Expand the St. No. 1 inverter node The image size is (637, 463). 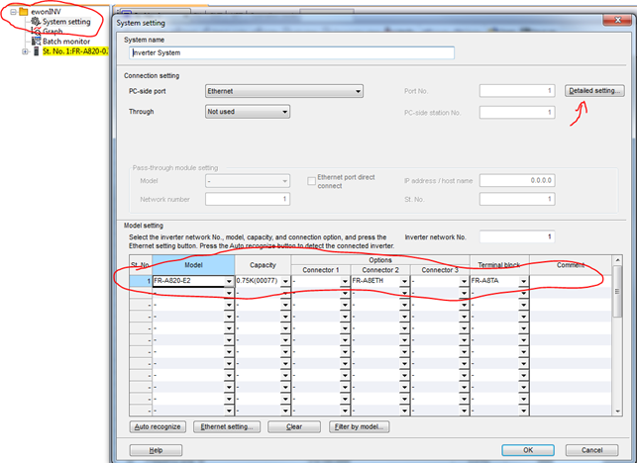pyautogui.click(x=25, y=51)
